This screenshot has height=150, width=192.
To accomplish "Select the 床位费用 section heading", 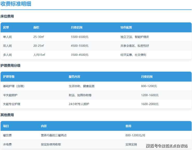I will tap(7, 16).
